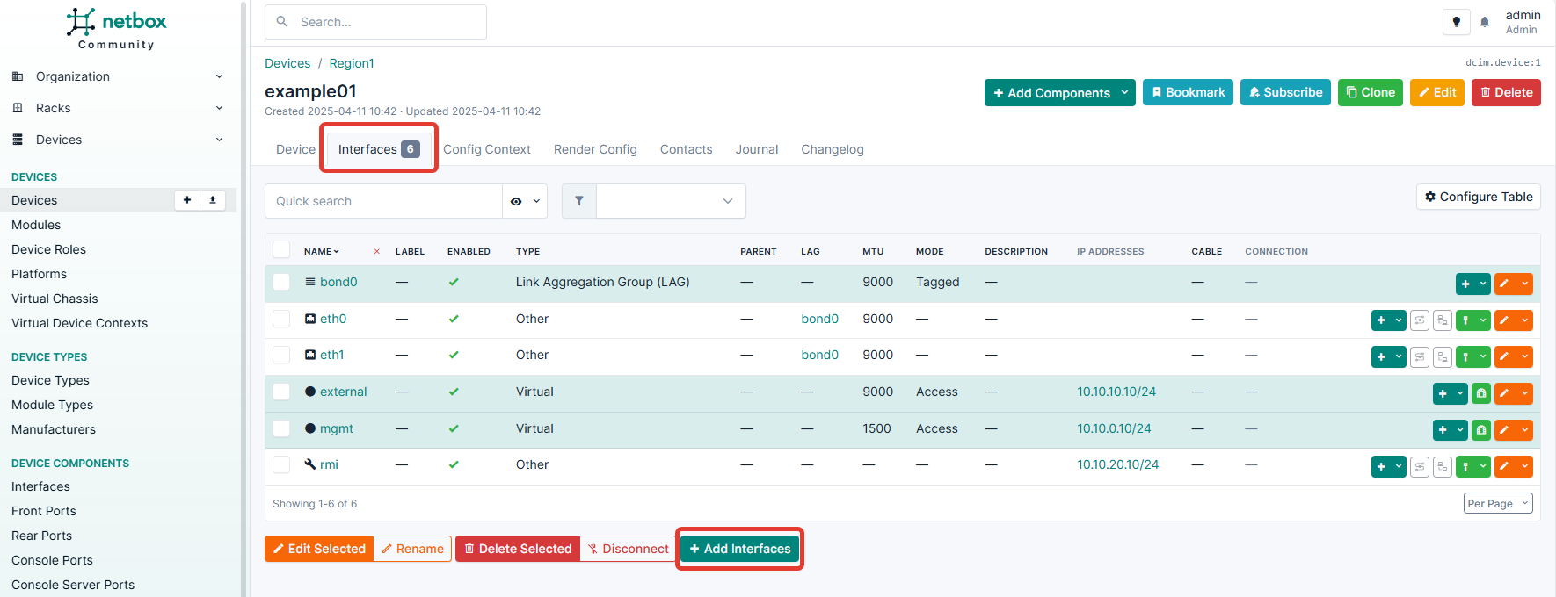
Task: Open the 10.10.20.10/24 IP address link
Action: point(1117,464)
